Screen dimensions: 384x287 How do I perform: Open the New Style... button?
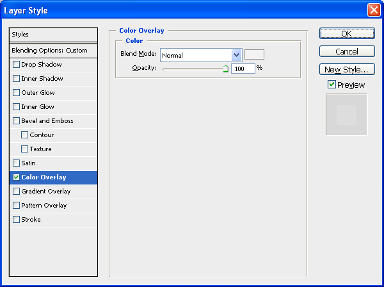pyautogui.click(x=347, y=69)
